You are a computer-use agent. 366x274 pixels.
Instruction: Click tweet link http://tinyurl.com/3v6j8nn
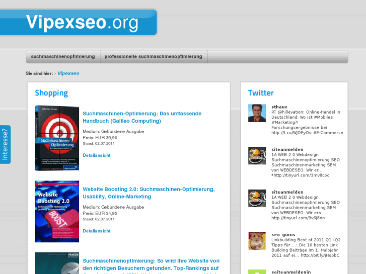click(x=298, y=218)
